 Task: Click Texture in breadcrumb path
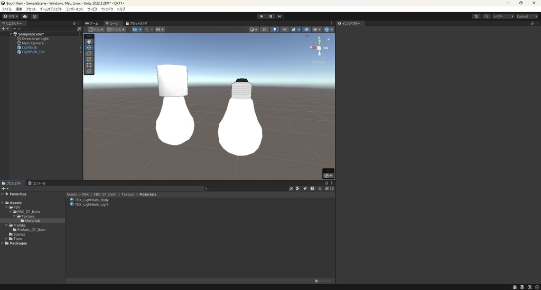pyautogui.click(x=128, y=194)
